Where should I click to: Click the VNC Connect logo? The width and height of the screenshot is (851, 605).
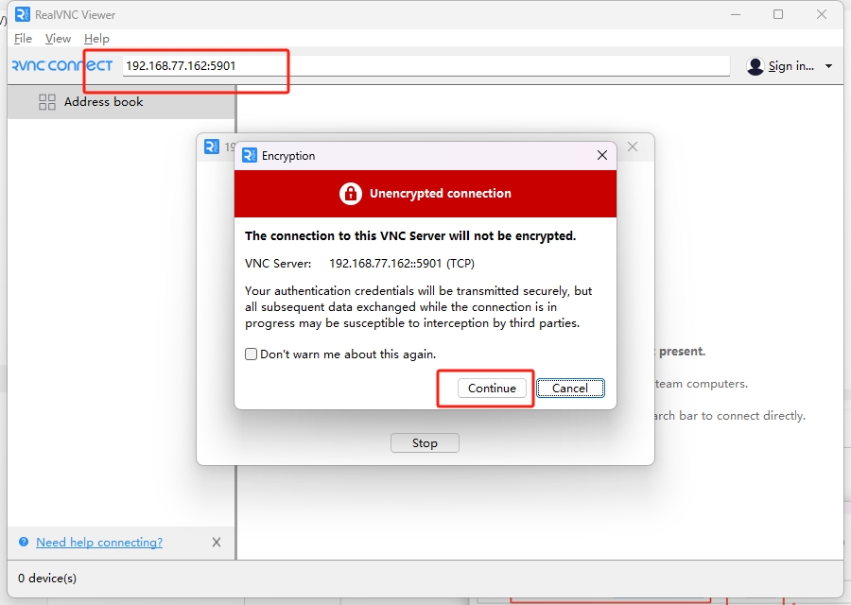(61, 66)
